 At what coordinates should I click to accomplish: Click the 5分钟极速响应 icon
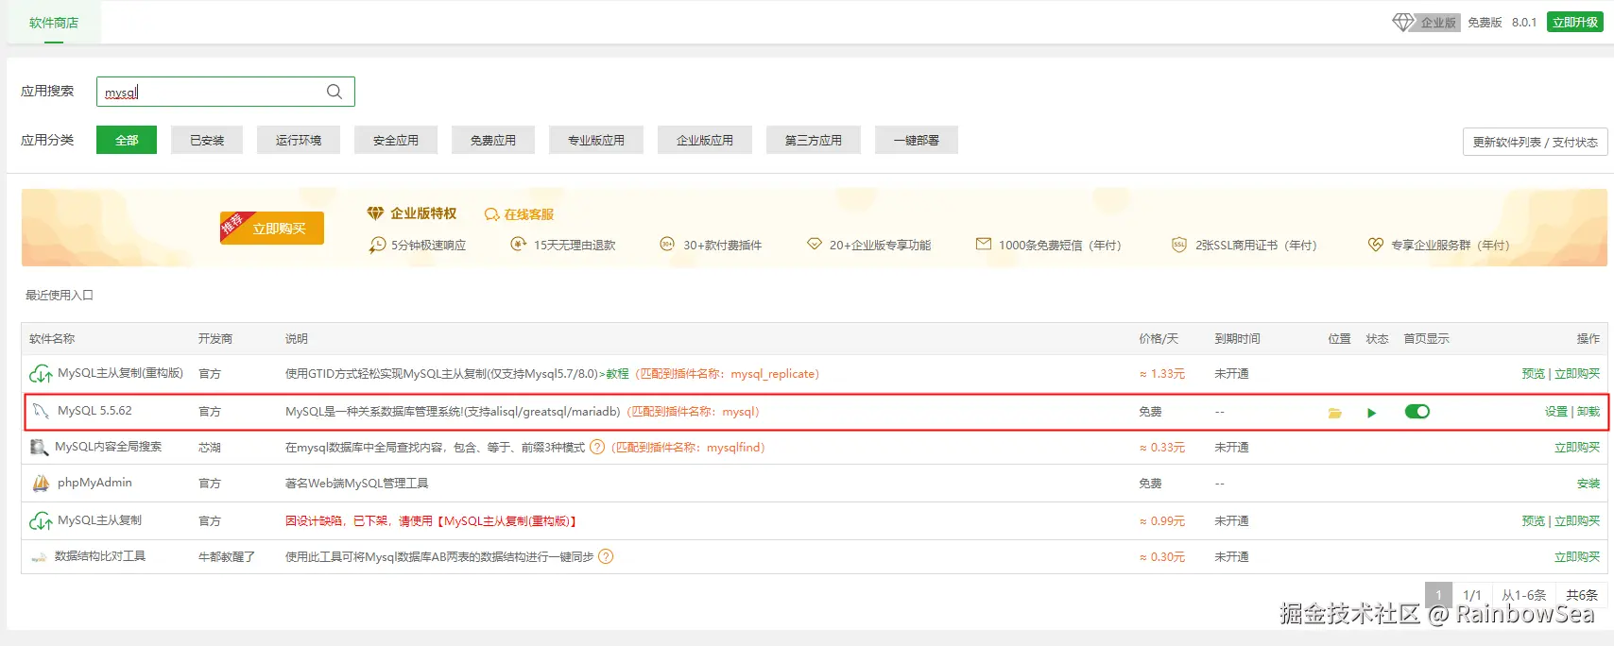(377, 245)
